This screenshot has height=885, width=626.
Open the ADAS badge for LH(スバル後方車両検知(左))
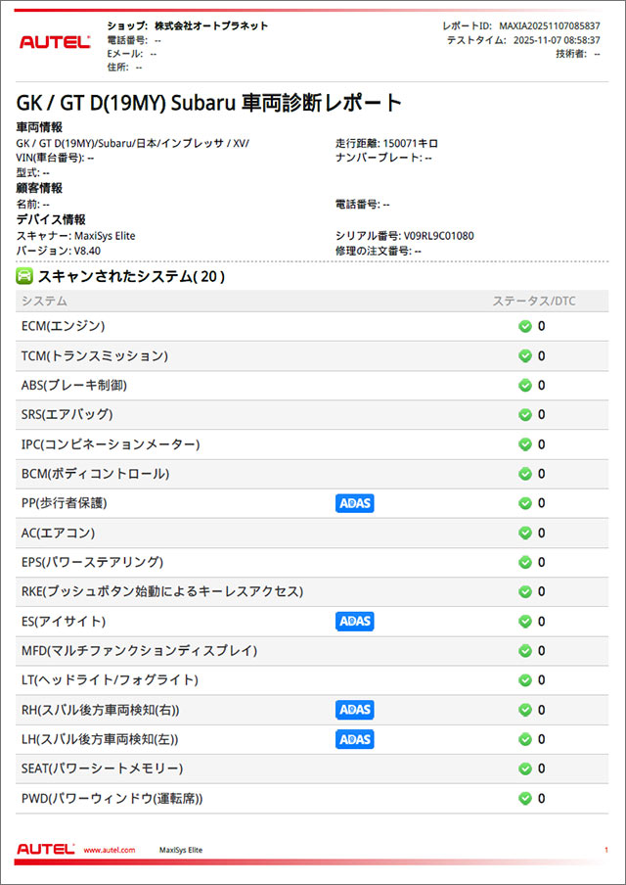pyautogui.click(x=355, y=739)
